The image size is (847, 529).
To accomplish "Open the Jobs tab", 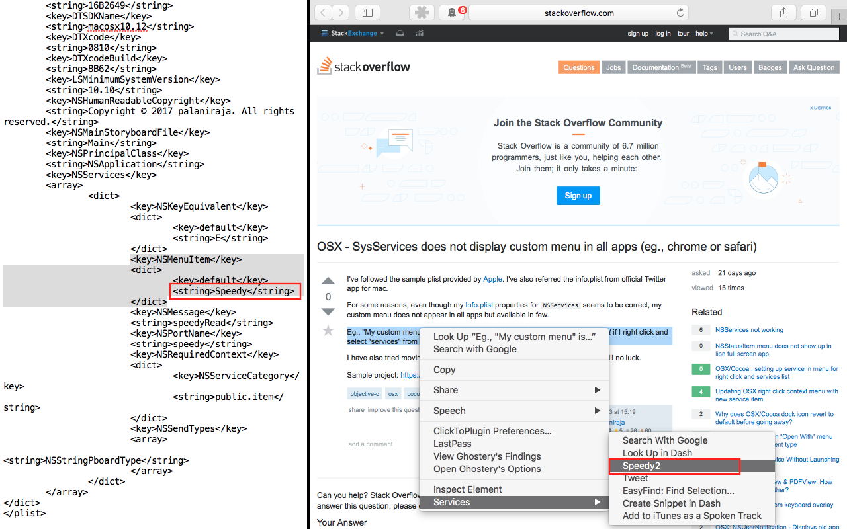I will [613, 67].
